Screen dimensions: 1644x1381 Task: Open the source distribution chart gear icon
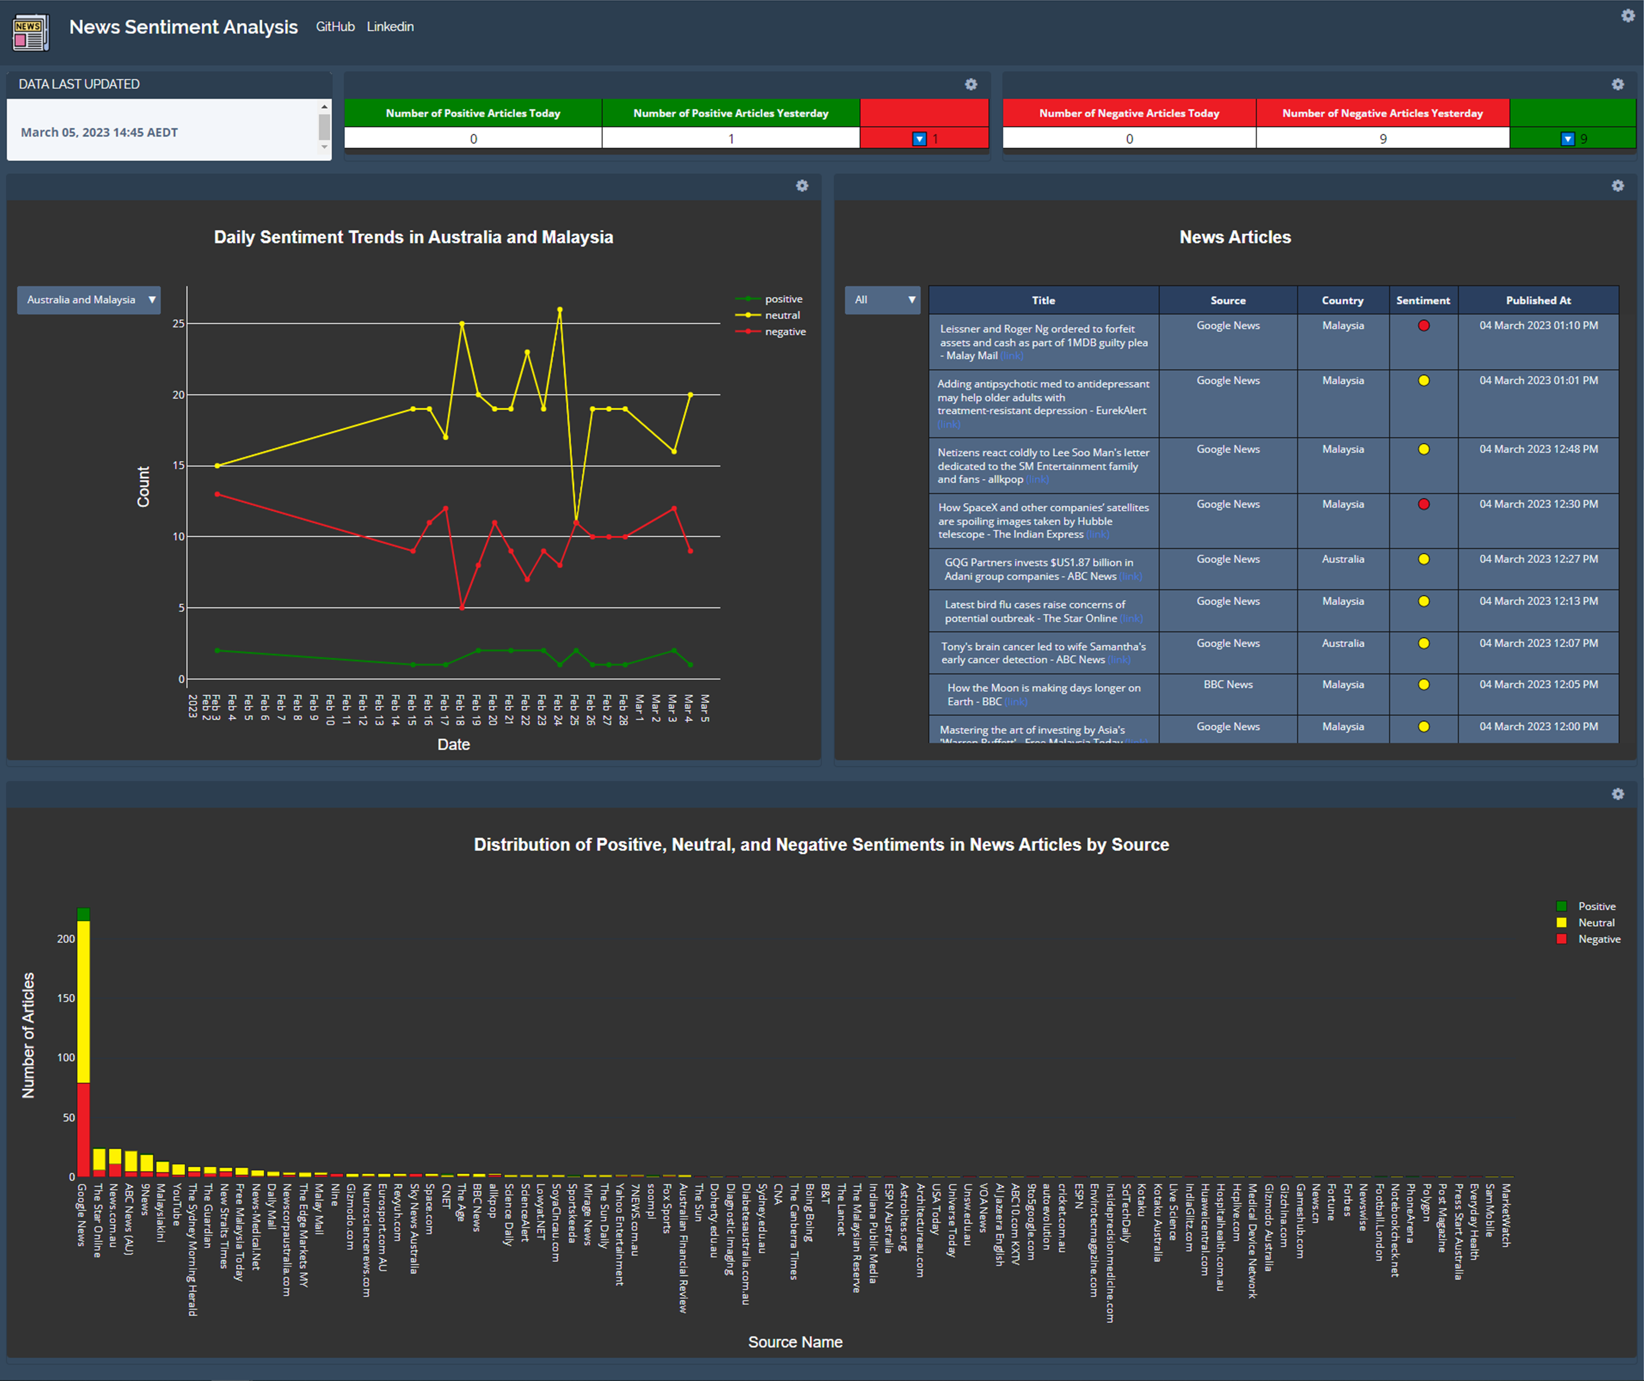[1617, 794]
